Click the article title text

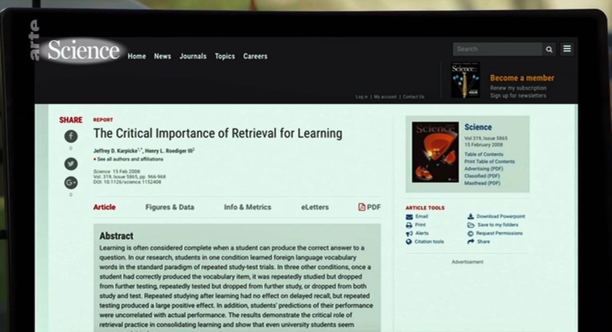click(218, 134)
